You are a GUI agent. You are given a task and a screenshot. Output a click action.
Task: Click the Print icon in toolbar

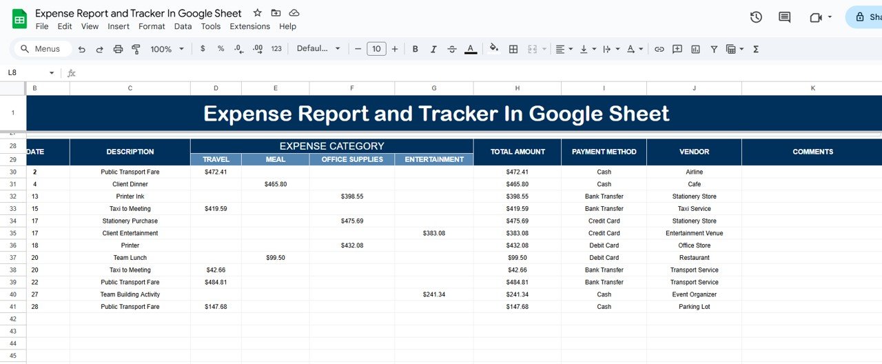click(x=118, y=49)
